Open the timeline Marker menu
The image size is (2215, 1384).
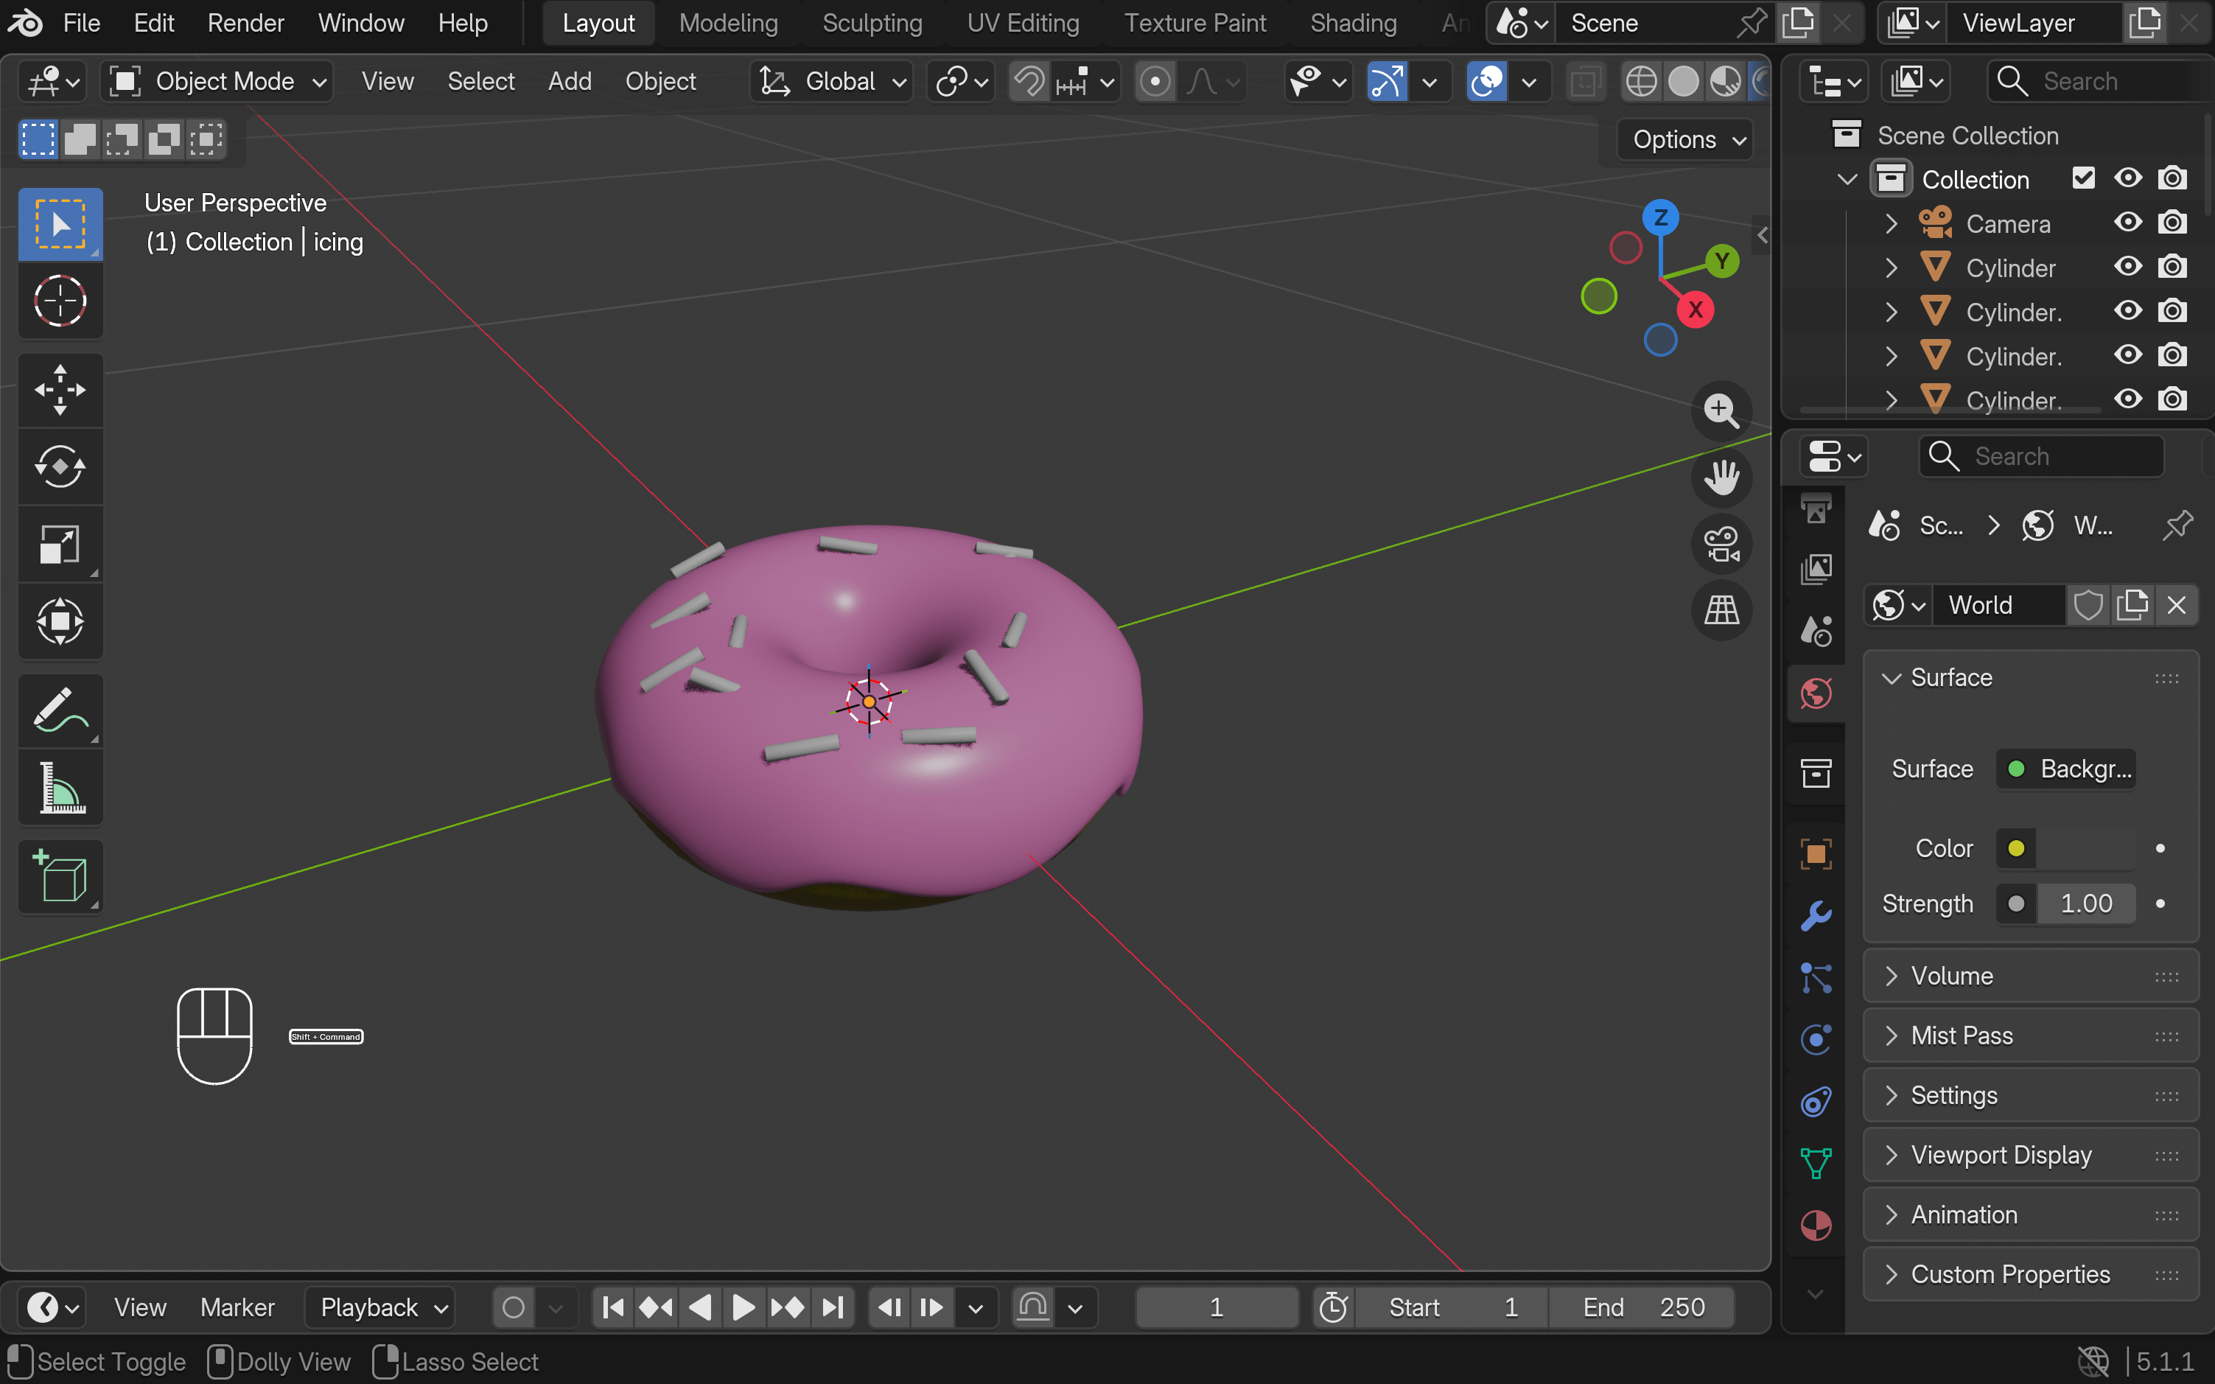click(237, 1307)
